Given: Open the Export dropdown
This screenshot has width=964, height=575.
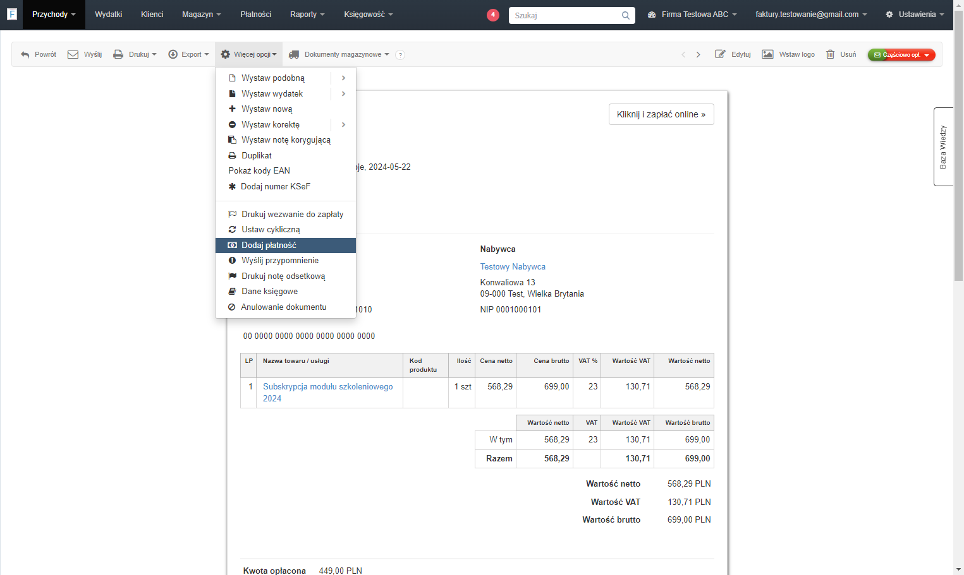Looking at the screenshot, I should coord(188,55).
